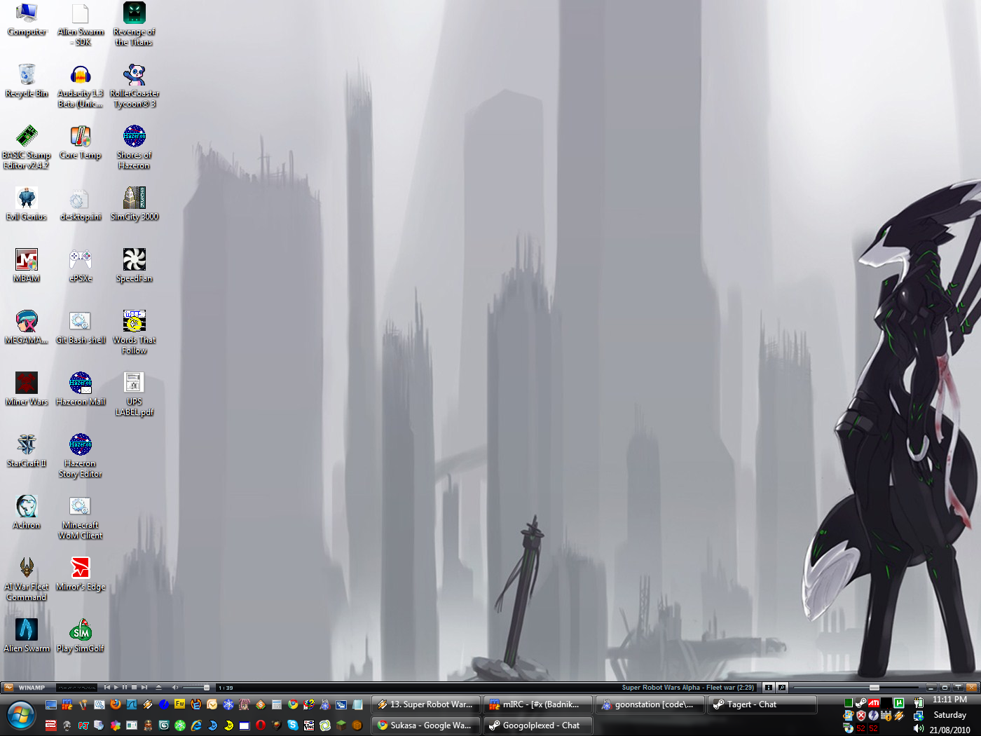Open Internet Explorer in quick launch
Image resolution: width=981 pixels, height=736 pixels.
(196, 725)
